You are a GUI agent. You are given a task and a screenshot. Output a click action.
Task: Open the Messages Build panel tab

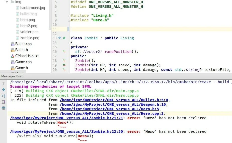(12, 76)
